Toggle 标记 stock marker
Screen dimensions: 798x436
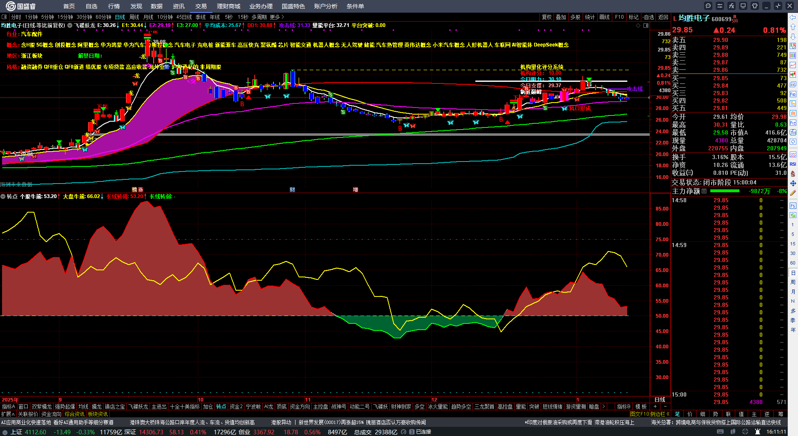pyautogui.click(x=633, y=17)
